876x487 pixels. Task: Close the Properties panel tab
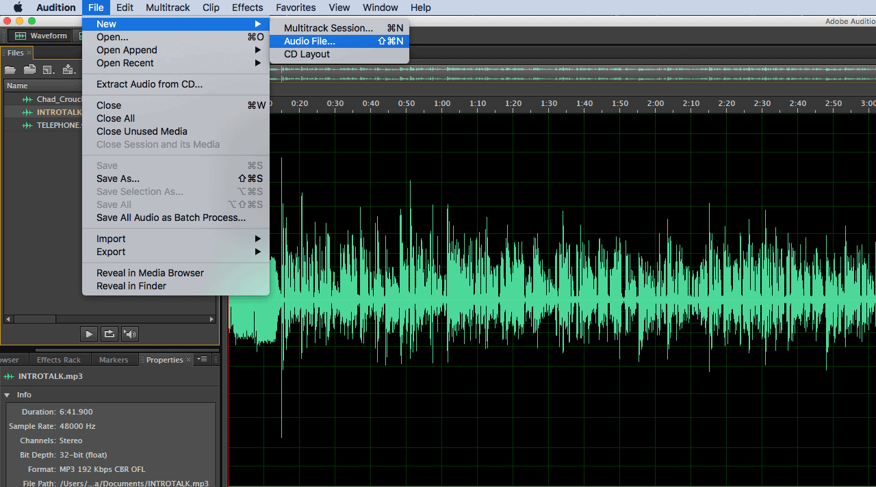point(189,360)
